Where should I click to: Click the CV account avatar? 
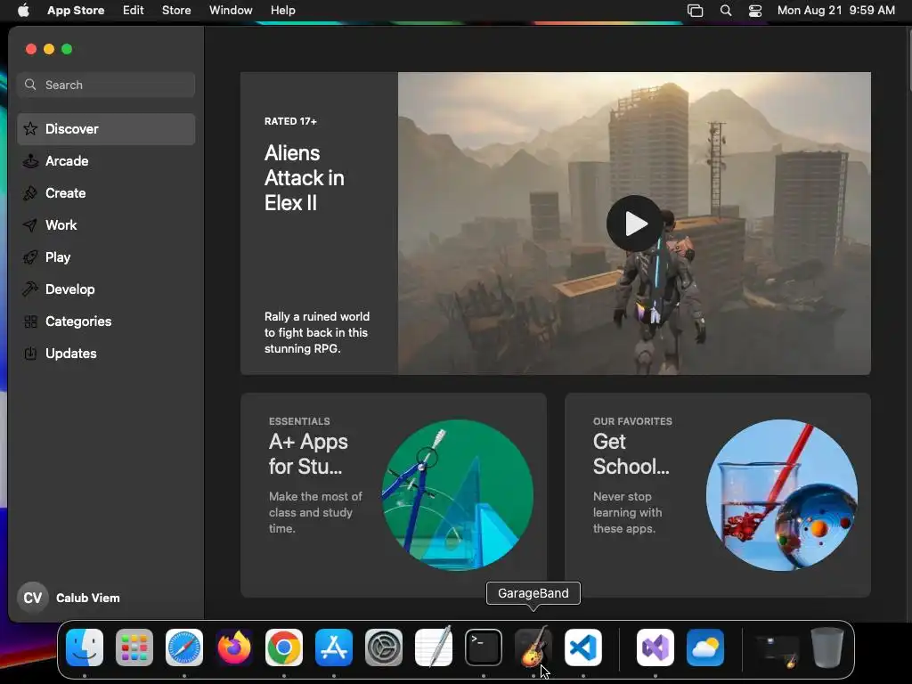point(33,598)
